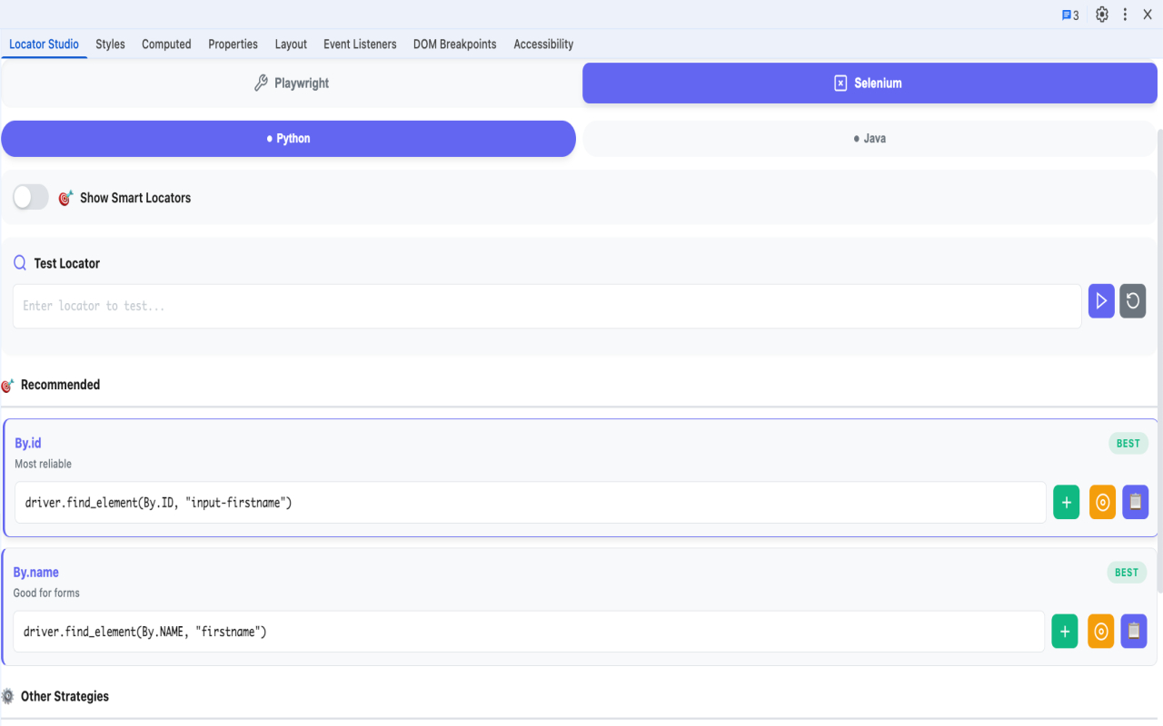Select Java as the language
The image size is (1163, 726).
(x=870, y=138)
